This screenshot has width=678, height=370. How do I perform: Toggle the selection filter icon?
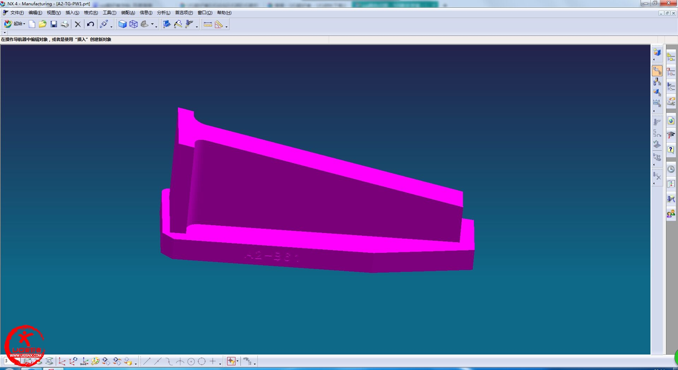click(x=231, y=361)
